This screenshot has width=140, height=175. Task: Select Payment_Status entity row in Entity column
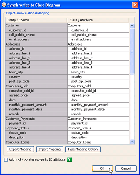(x=37, y=128)
